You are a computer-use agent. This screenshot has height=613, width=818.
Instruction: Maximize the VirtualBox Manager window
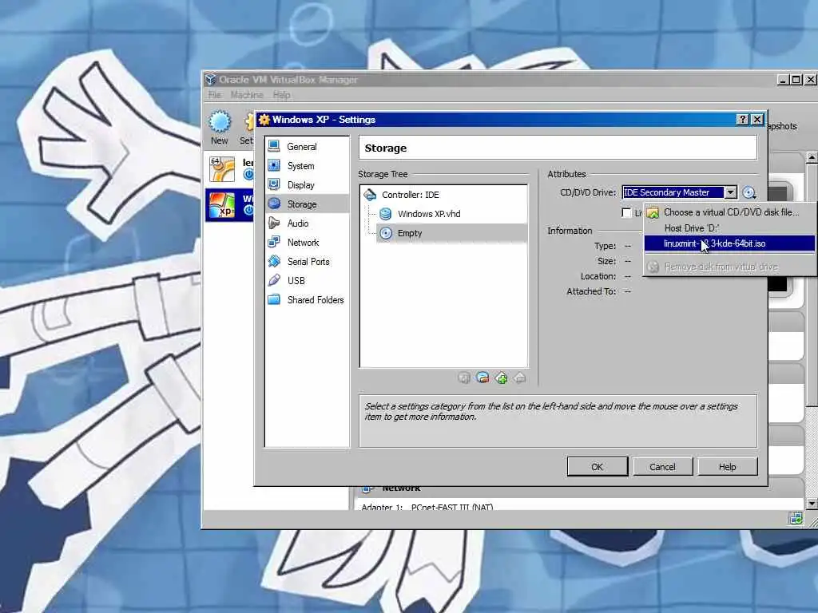tap(796, 80)
